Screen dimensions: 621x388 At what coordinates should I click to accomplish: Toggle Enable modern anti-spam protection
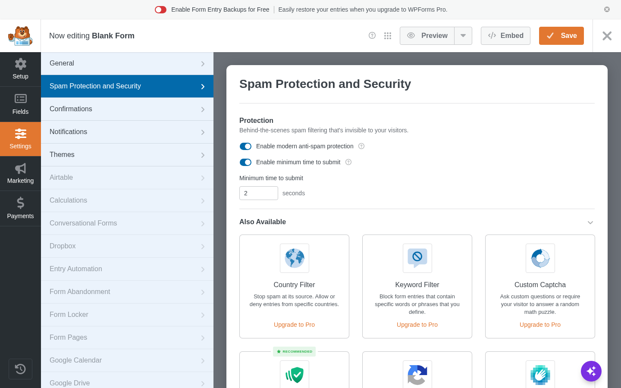point(245,146)
